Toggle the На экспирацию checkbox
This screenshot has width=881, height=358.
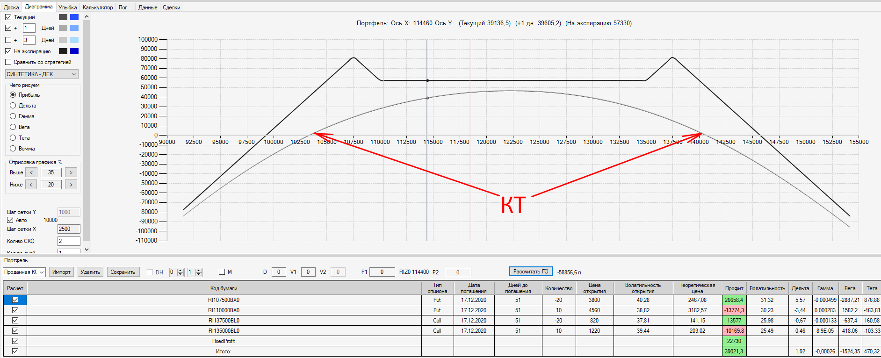[8, 51]
